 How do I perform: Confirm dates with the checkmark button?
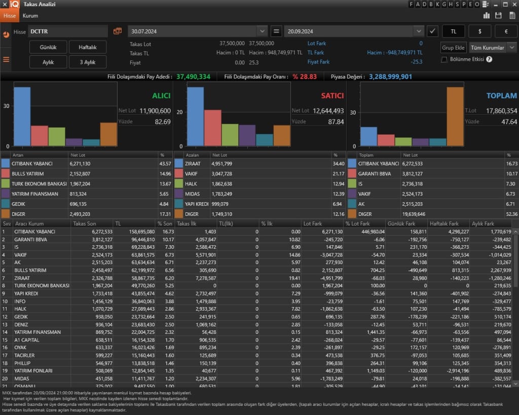tap(432, 31)
